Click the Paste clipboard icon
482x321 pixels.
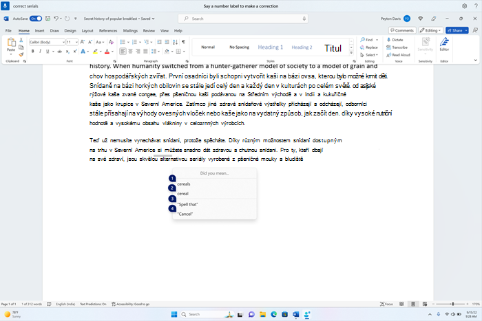[11, 43]
